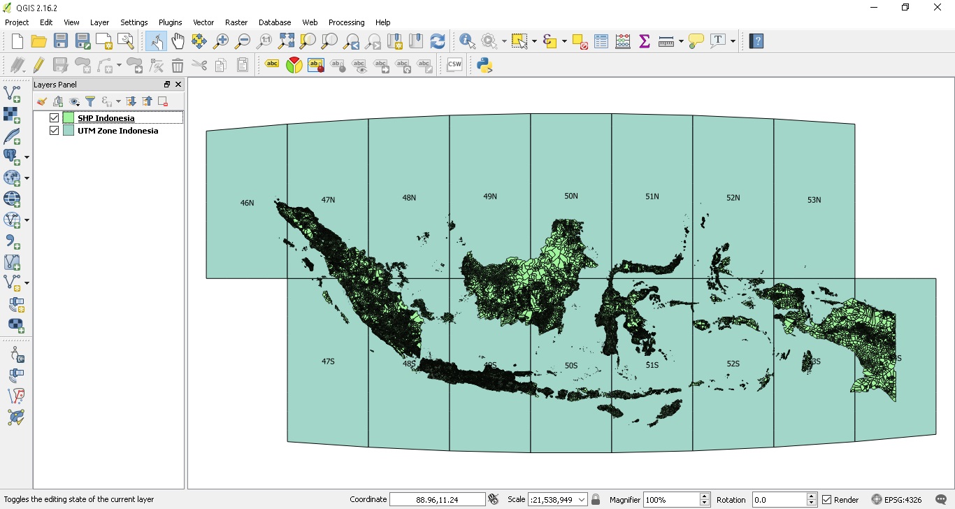Select the Pan Map tool

coord(178,41)
